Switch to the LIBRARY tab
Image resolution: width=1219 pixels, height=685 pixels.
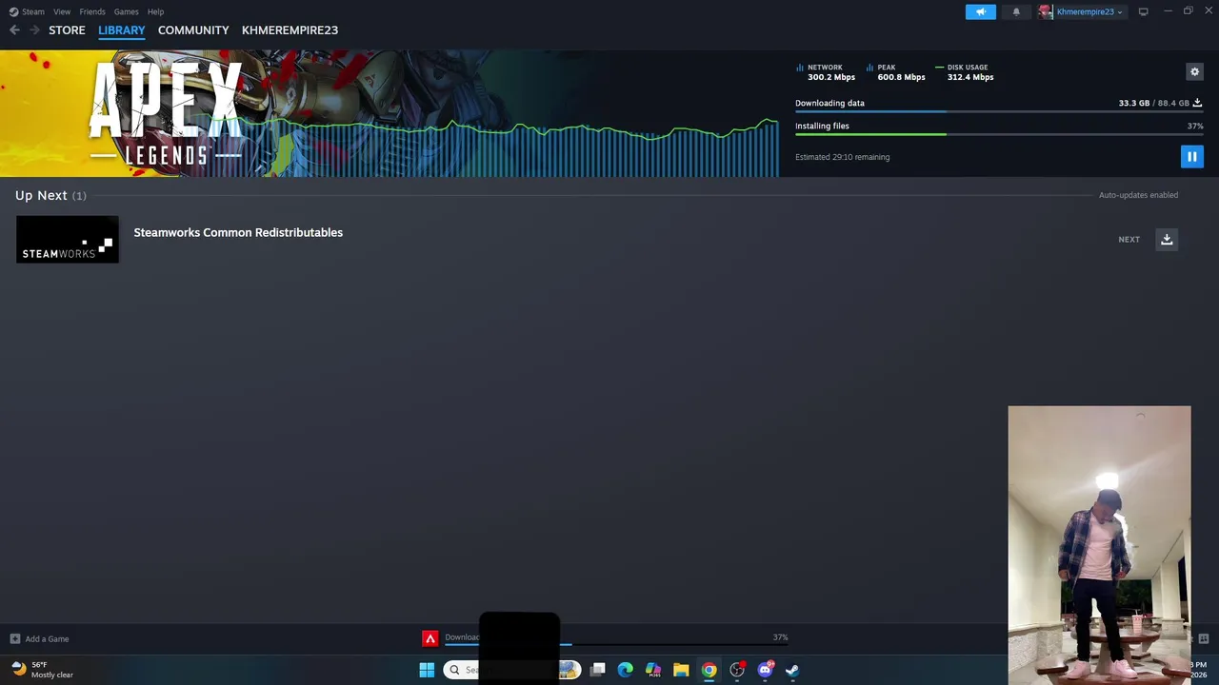(122, 30)
